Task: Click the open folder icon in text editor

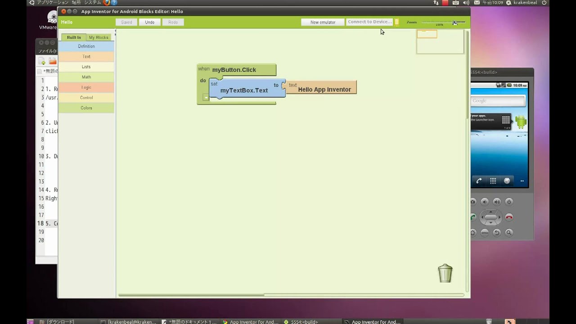Action: pyautogui.click(x=53, y=61)
